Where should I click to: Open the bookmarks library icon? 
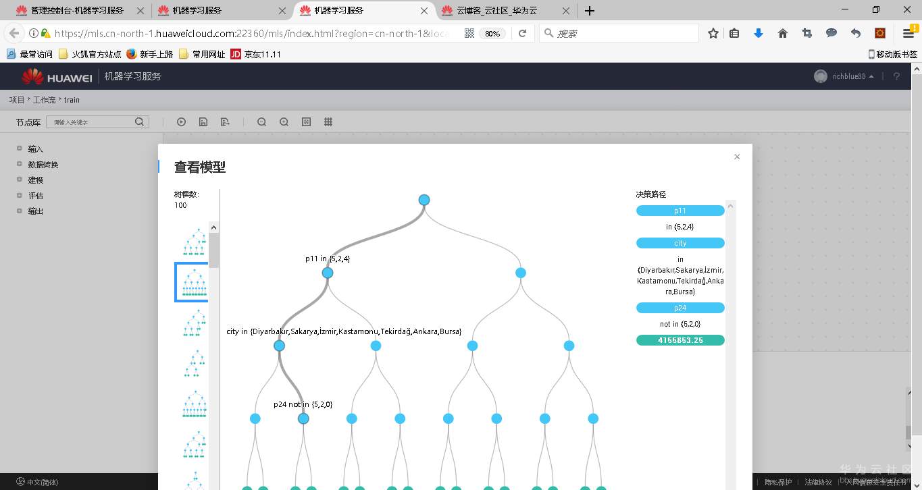[734, 33]
